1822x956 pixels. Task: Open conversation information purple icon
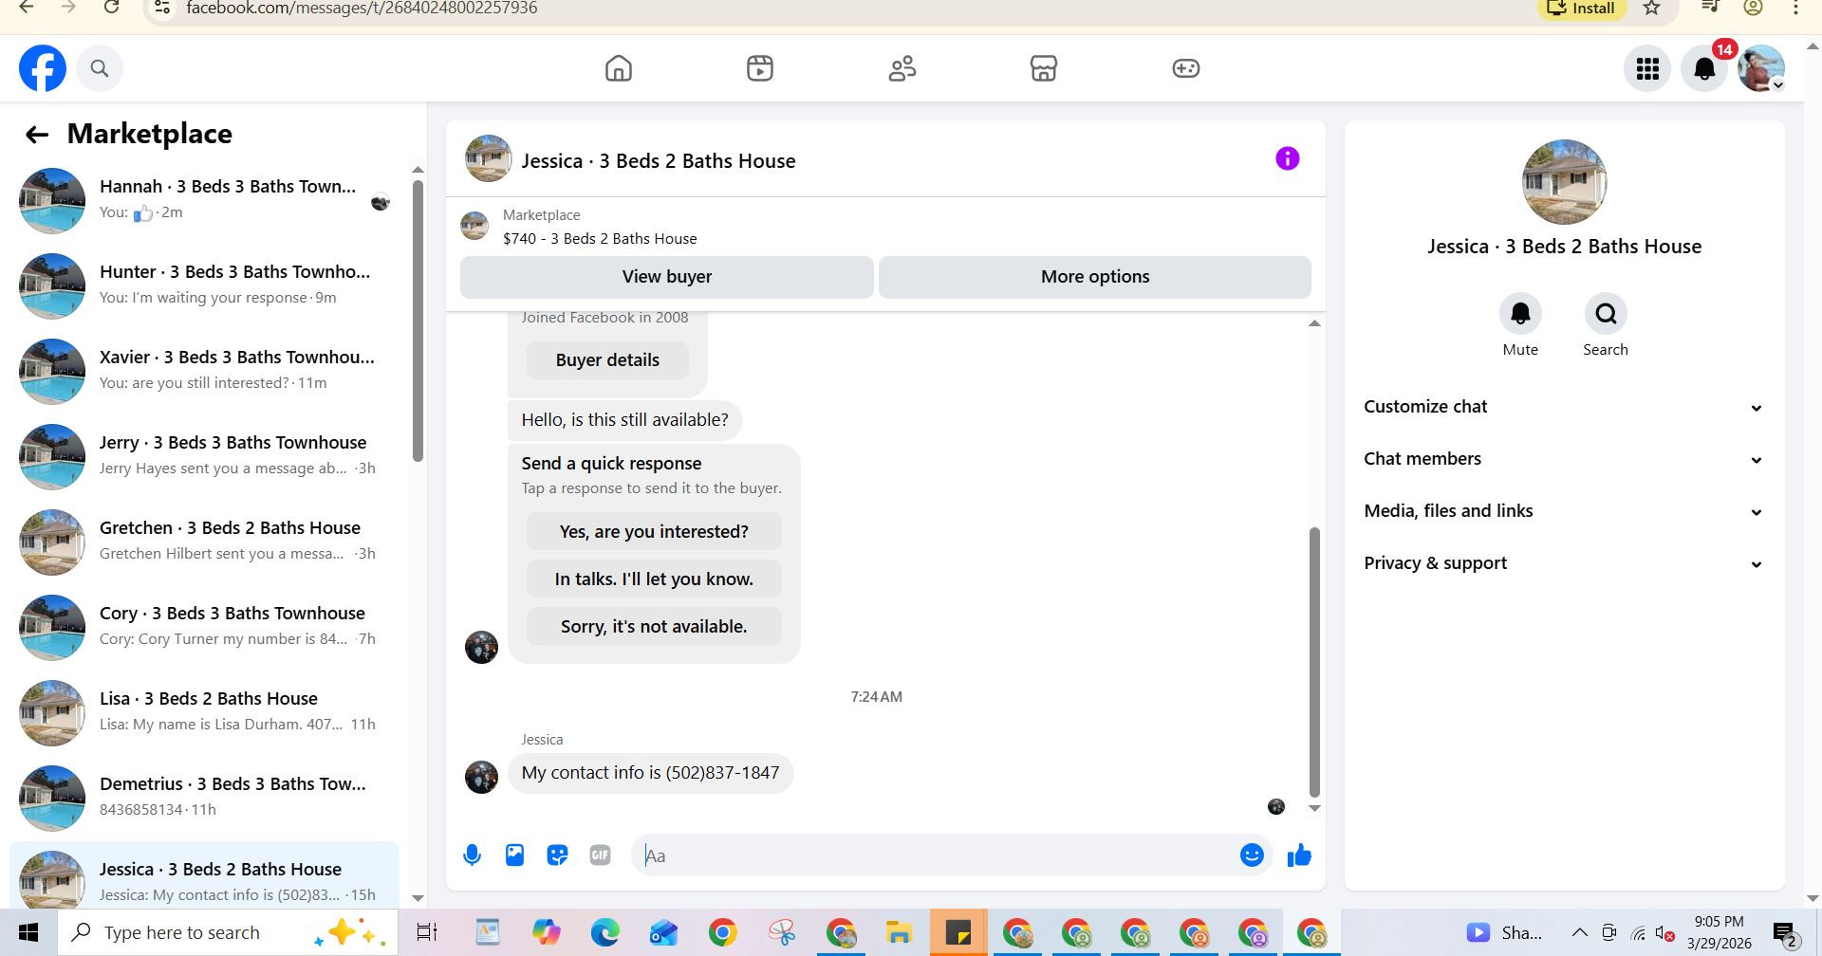tap(1287, 158)
